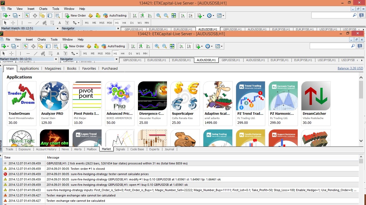Tile chart windows using front window toolbar
The width and height of the screenshot is (366, 205).
pyautogui.click(x=172, y=46)
